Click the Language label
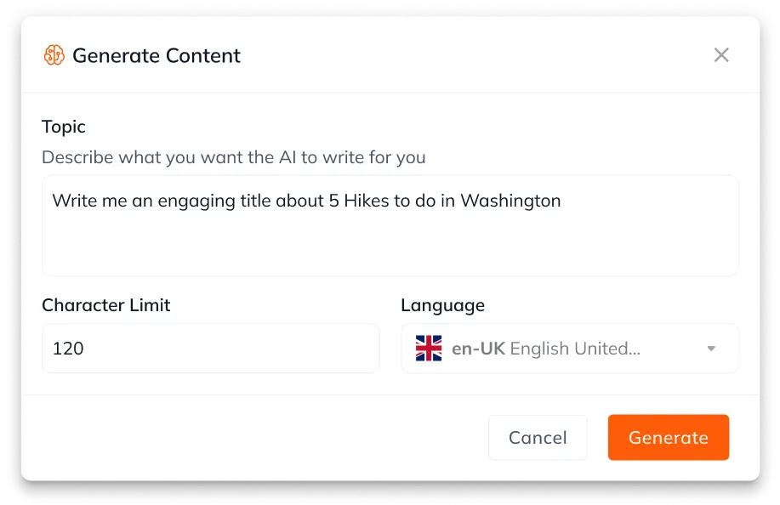 [x=442, y=305]
